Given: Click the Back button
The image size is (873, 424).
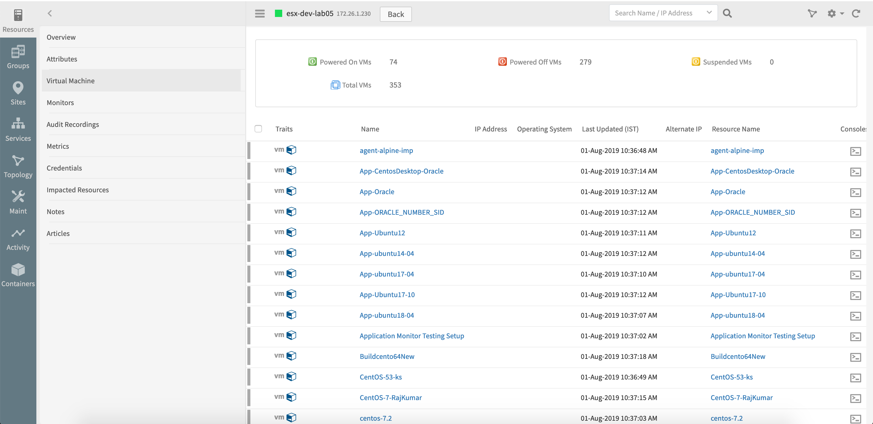Looking at the screenshot, I should pos(395,14).
